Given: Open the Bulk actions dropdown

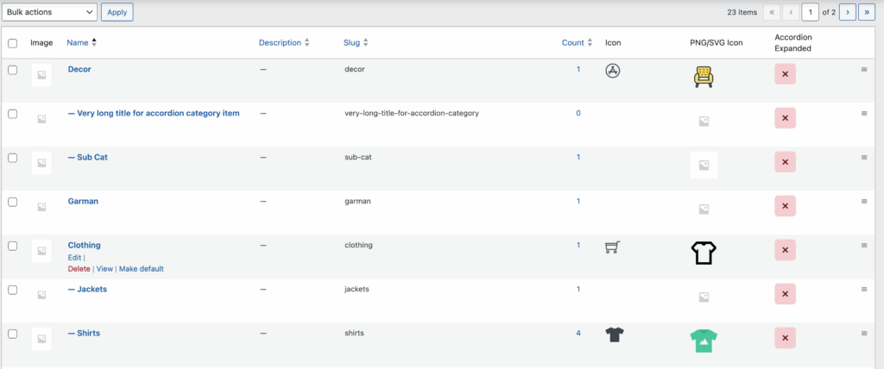Looking at the screenshot, I should coord(50,12).
